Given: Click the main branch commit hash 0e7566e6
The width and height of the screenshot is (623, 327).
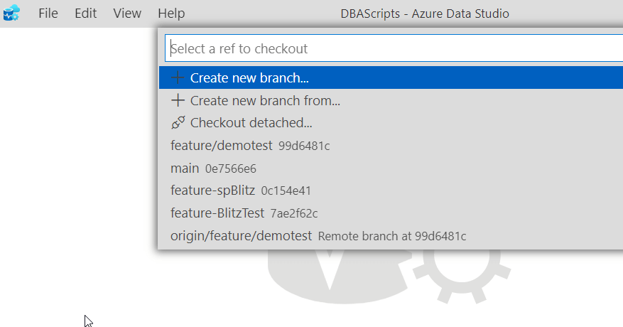Looking at the screenshot, I should 230,169.
